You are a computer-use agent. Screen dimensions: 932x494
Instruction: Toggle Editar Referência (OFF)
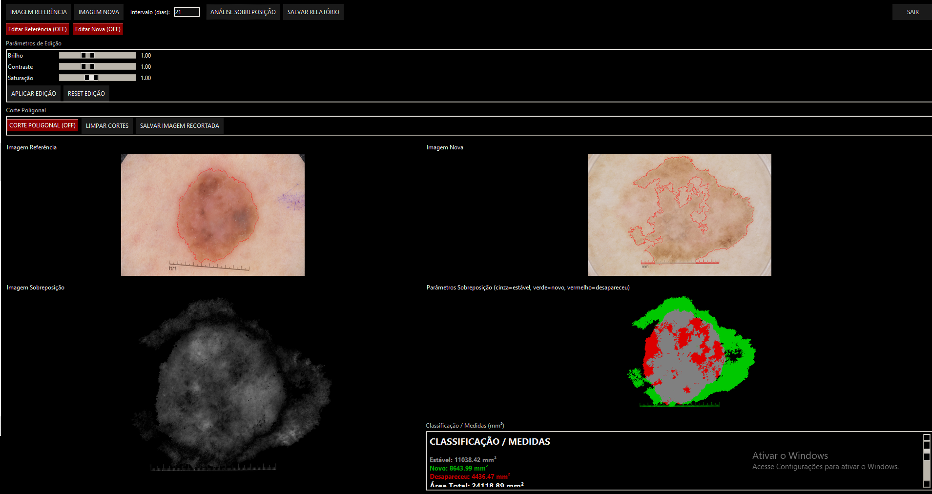[x=38, y=29]
